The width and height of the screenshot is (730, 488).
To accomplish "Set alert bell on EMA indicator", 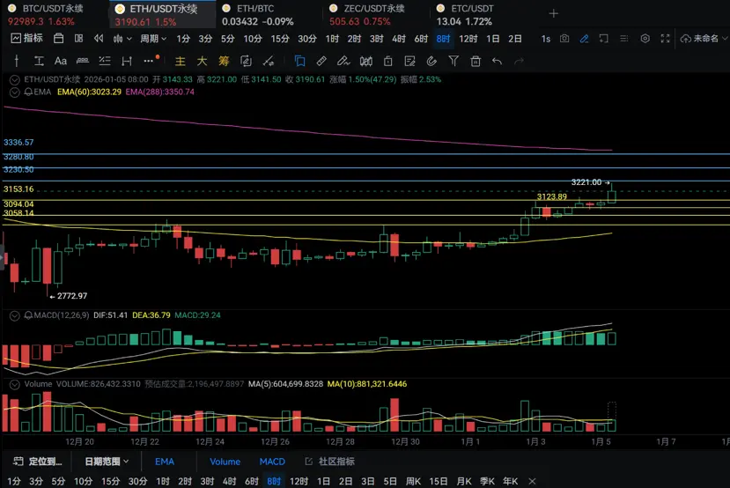I will pos(28,92).
